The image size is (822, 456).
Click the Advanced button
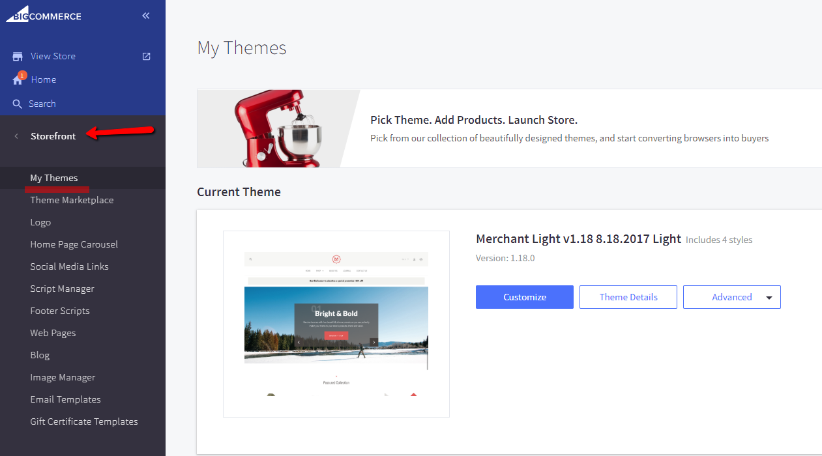(732, 297)
